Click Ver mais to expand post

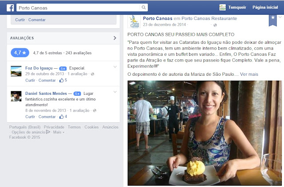249,74
